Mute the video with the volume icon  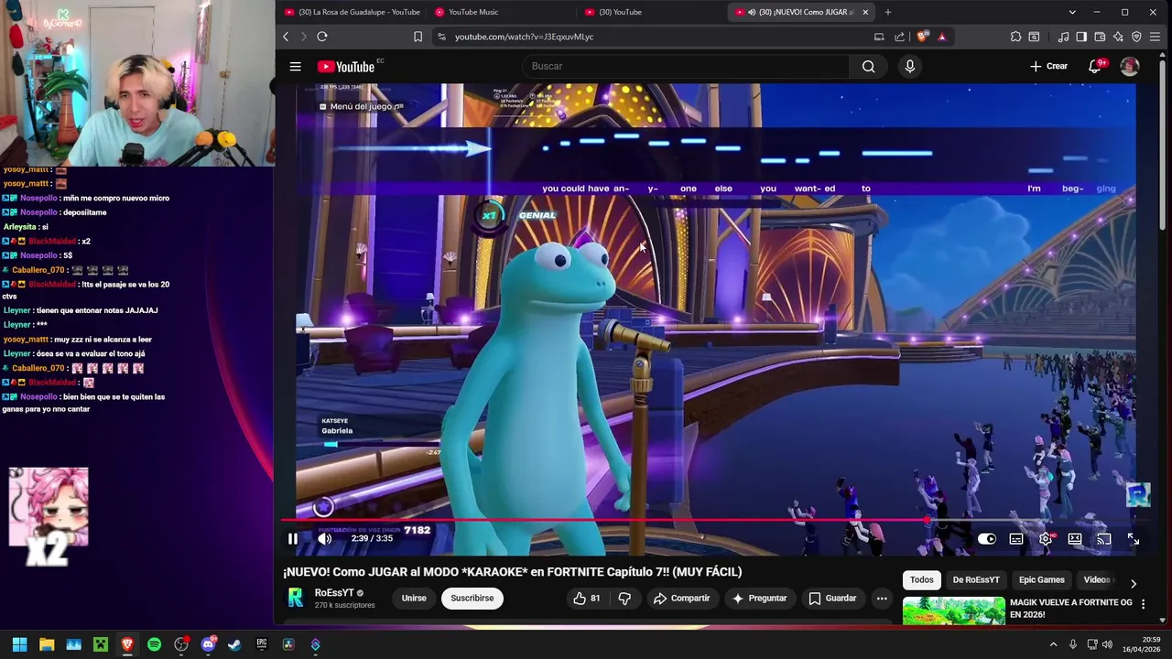coord(324,539)
